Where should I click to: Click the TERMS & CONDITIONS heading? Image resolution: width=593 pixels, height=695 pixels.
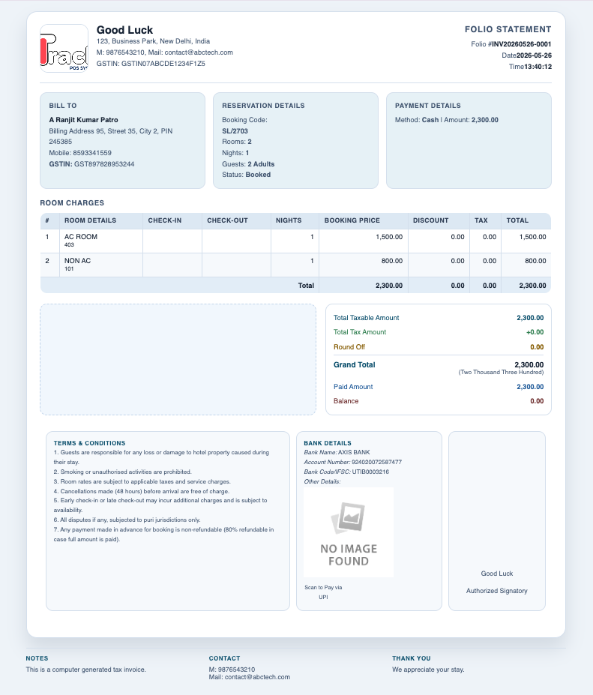click(89, 443)
